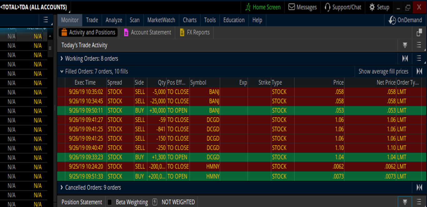Click Working Orders column-width icon
The width and height of the screenshot is (427, 207).
[405, 58]
